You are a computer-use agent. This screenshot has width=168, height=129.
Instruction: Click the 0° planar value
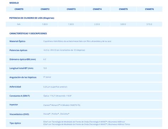pyautogui.click(x=47, y=77)
